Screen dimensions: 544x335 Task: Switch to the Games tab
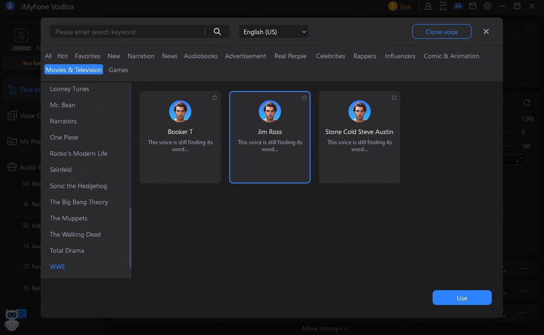118,70
